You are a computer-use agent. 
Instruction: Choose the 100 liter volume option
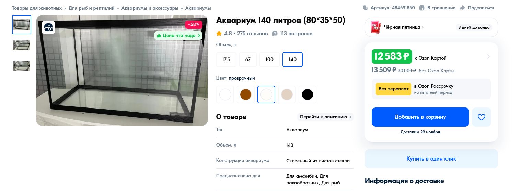(270, 60)
